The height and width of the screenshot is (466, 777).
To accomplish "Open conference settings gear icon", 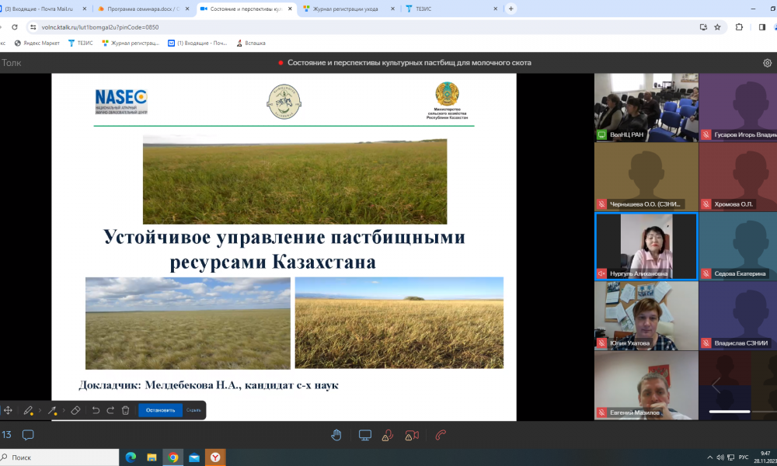I will click(x=767, y=63).
